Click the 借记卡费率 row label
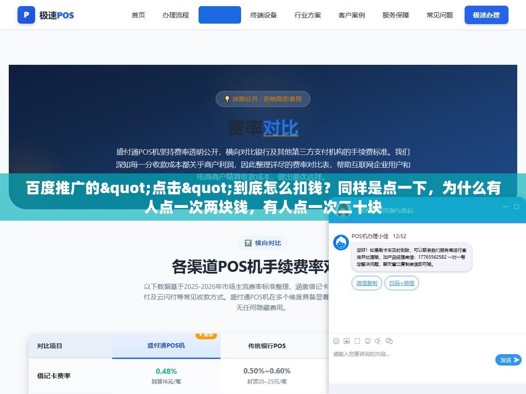This screenshot has width=526, height=394. pos(53,376)
